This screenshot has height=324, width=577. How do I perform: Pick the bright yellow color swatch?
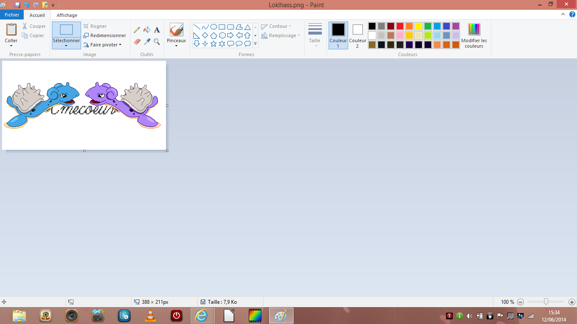(419, 26)
